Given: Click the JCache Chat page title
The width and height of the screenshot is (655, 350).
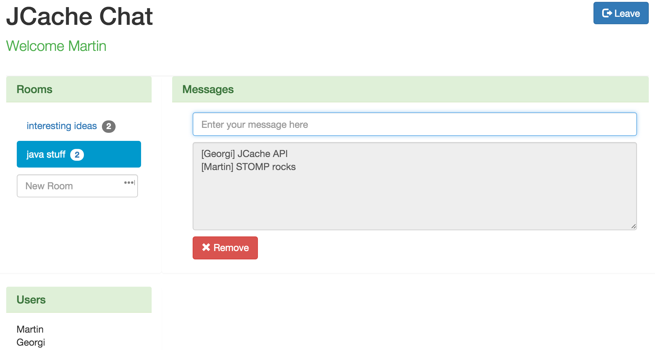Looking at the screenshot, I should coord(80,16).
